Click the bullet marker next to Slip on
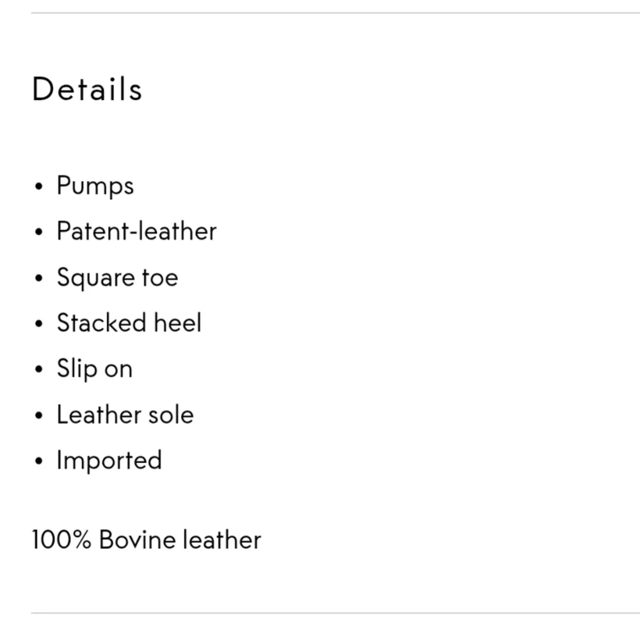 pos(39,370)
